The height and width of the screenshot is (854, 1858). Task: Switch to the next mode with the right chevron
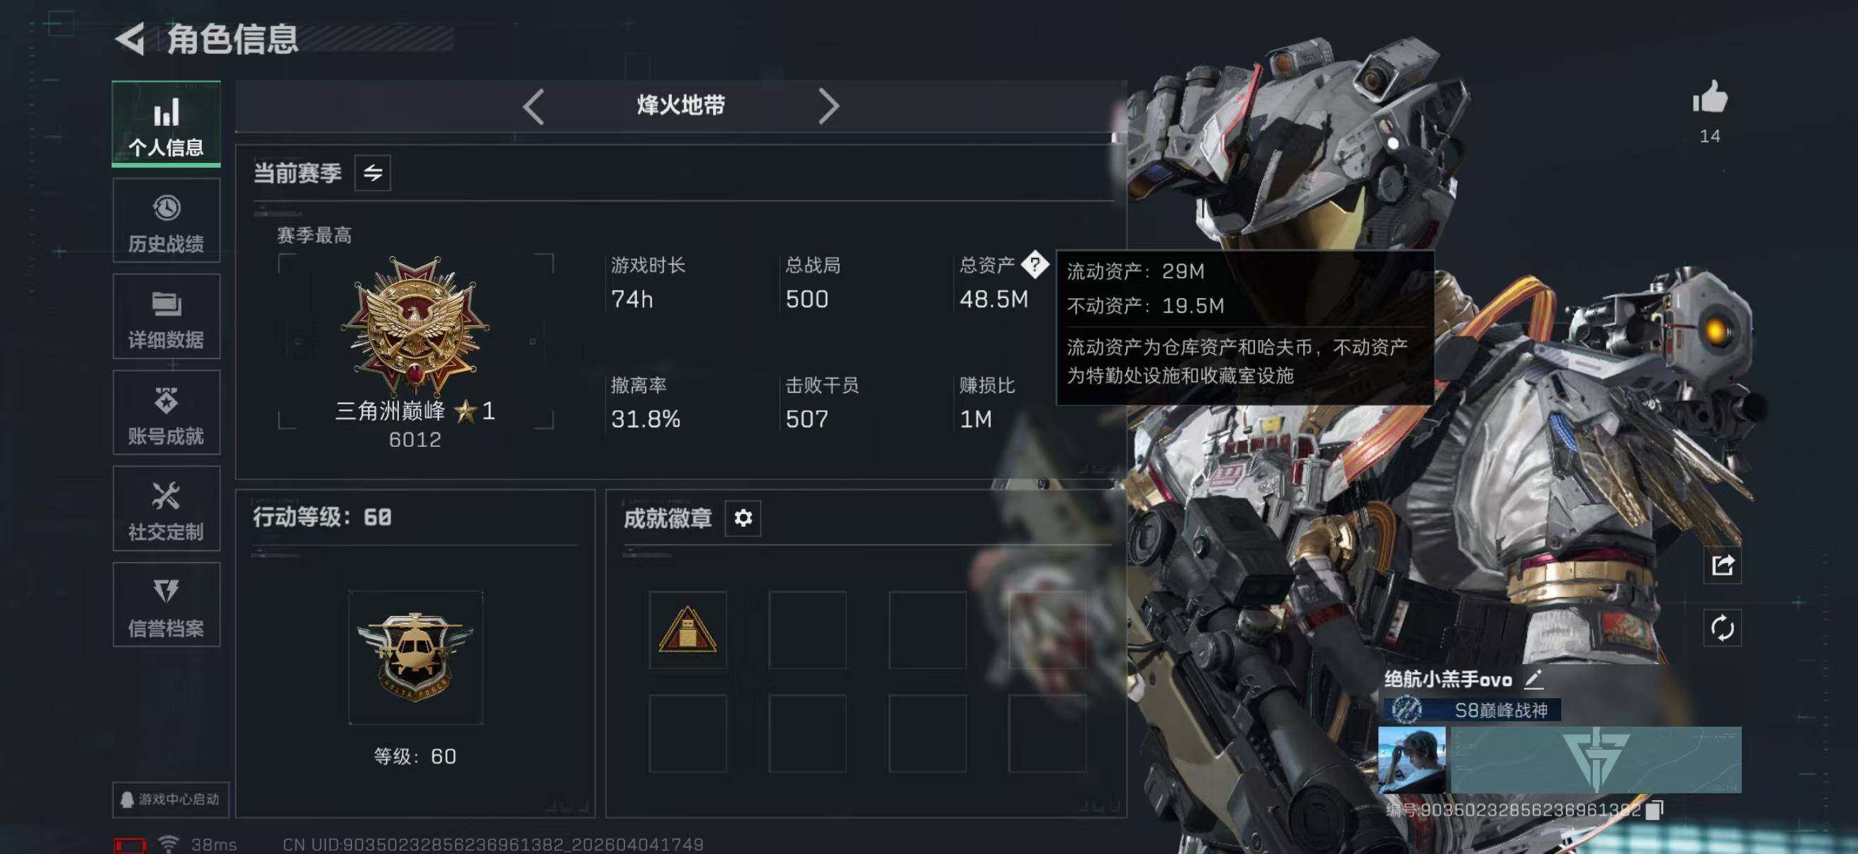[829, 107]
